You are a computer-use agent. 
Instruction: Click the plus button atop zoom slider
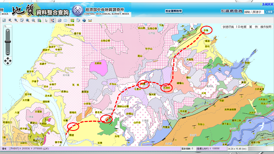click(x=8, y=31)
